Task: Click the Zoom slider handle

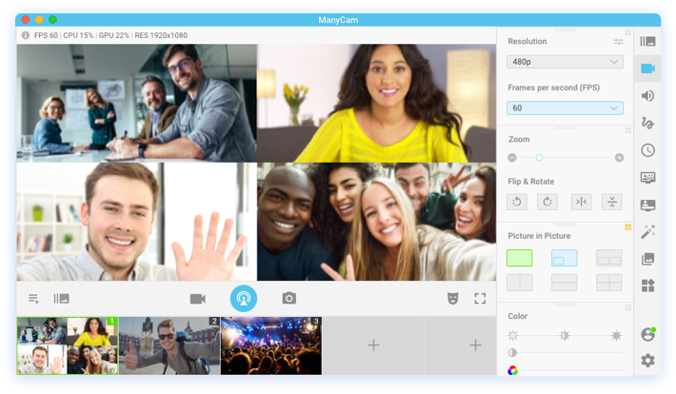Action: pos(539,157)
